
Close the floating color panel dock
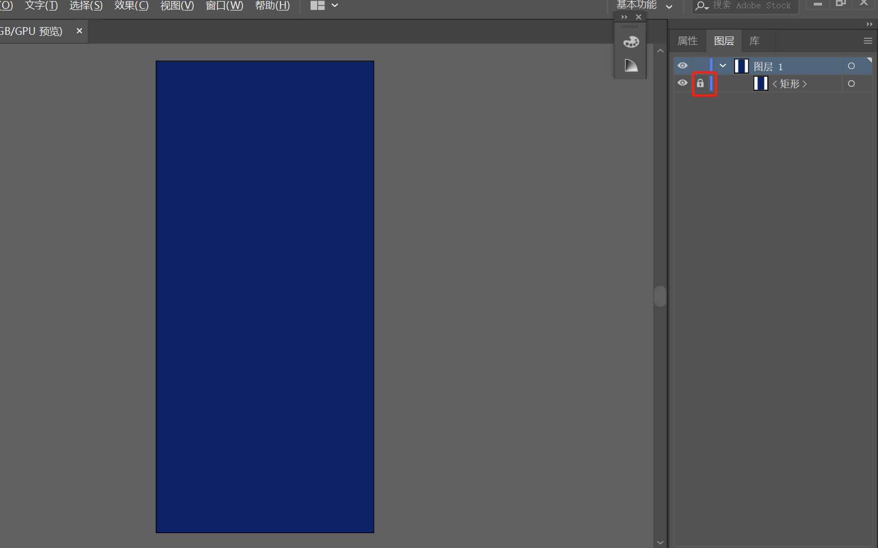pyautogui.click(x=638, y=17)
